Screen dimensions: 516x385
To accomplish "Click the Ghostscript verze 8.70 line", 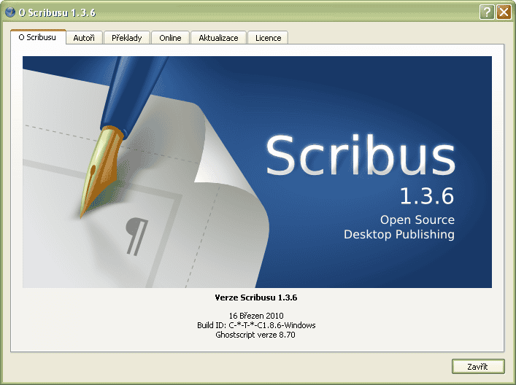I will point(255,335).
